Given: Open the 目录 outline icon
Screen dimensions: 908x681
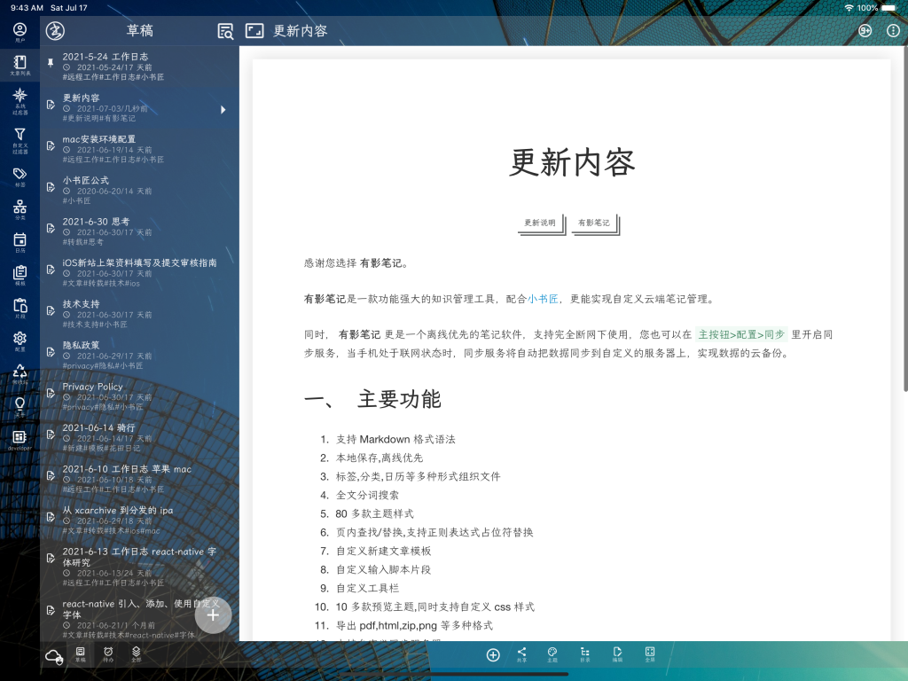Looking at the screenshot, I should coord(585,654).
